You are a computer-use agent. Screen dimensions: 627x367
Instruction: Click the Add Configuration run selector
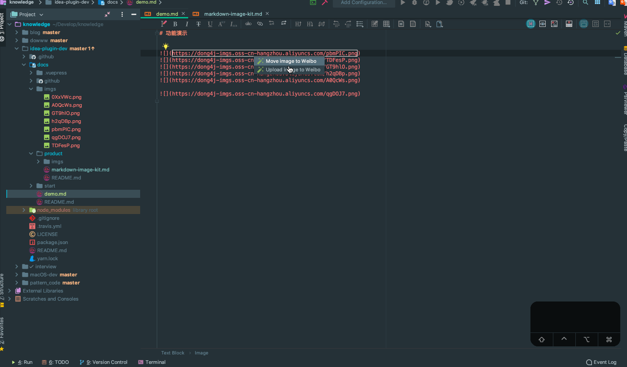tap(363, 3)
